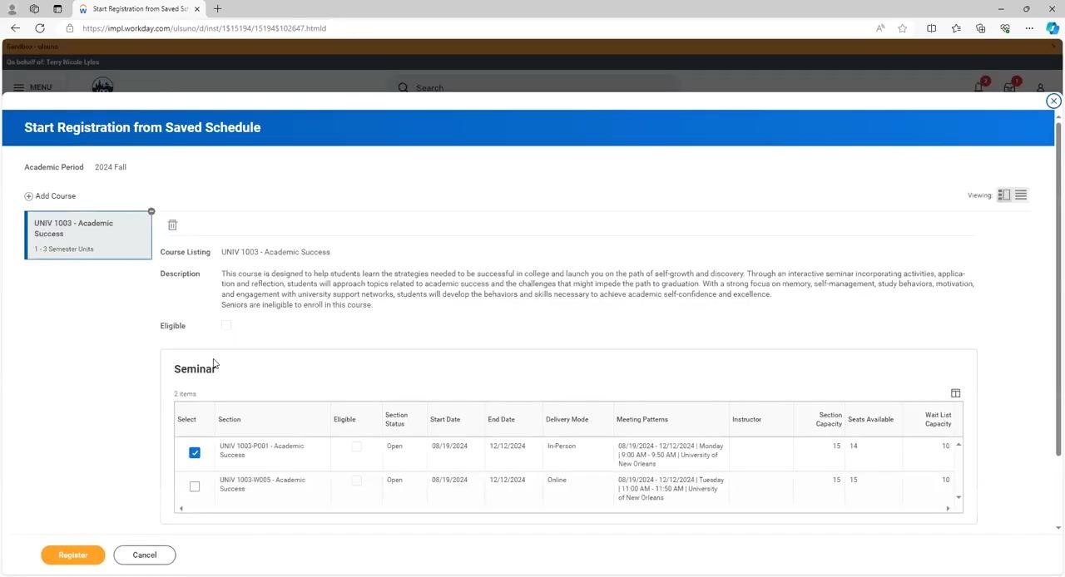Select the UNIV 1003-P001 section checkbox
Image resolution: width=1065 pixels, height=577 pixels.
[x=195, y=452]
